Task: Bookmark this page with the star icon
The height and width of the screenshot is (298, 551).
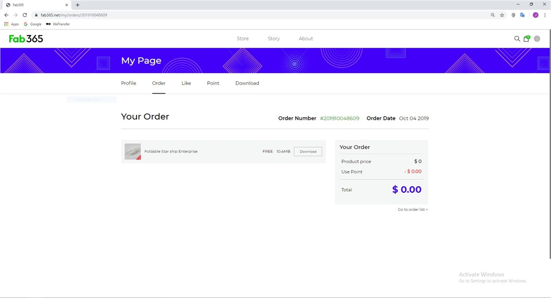Action: [502, 15]
